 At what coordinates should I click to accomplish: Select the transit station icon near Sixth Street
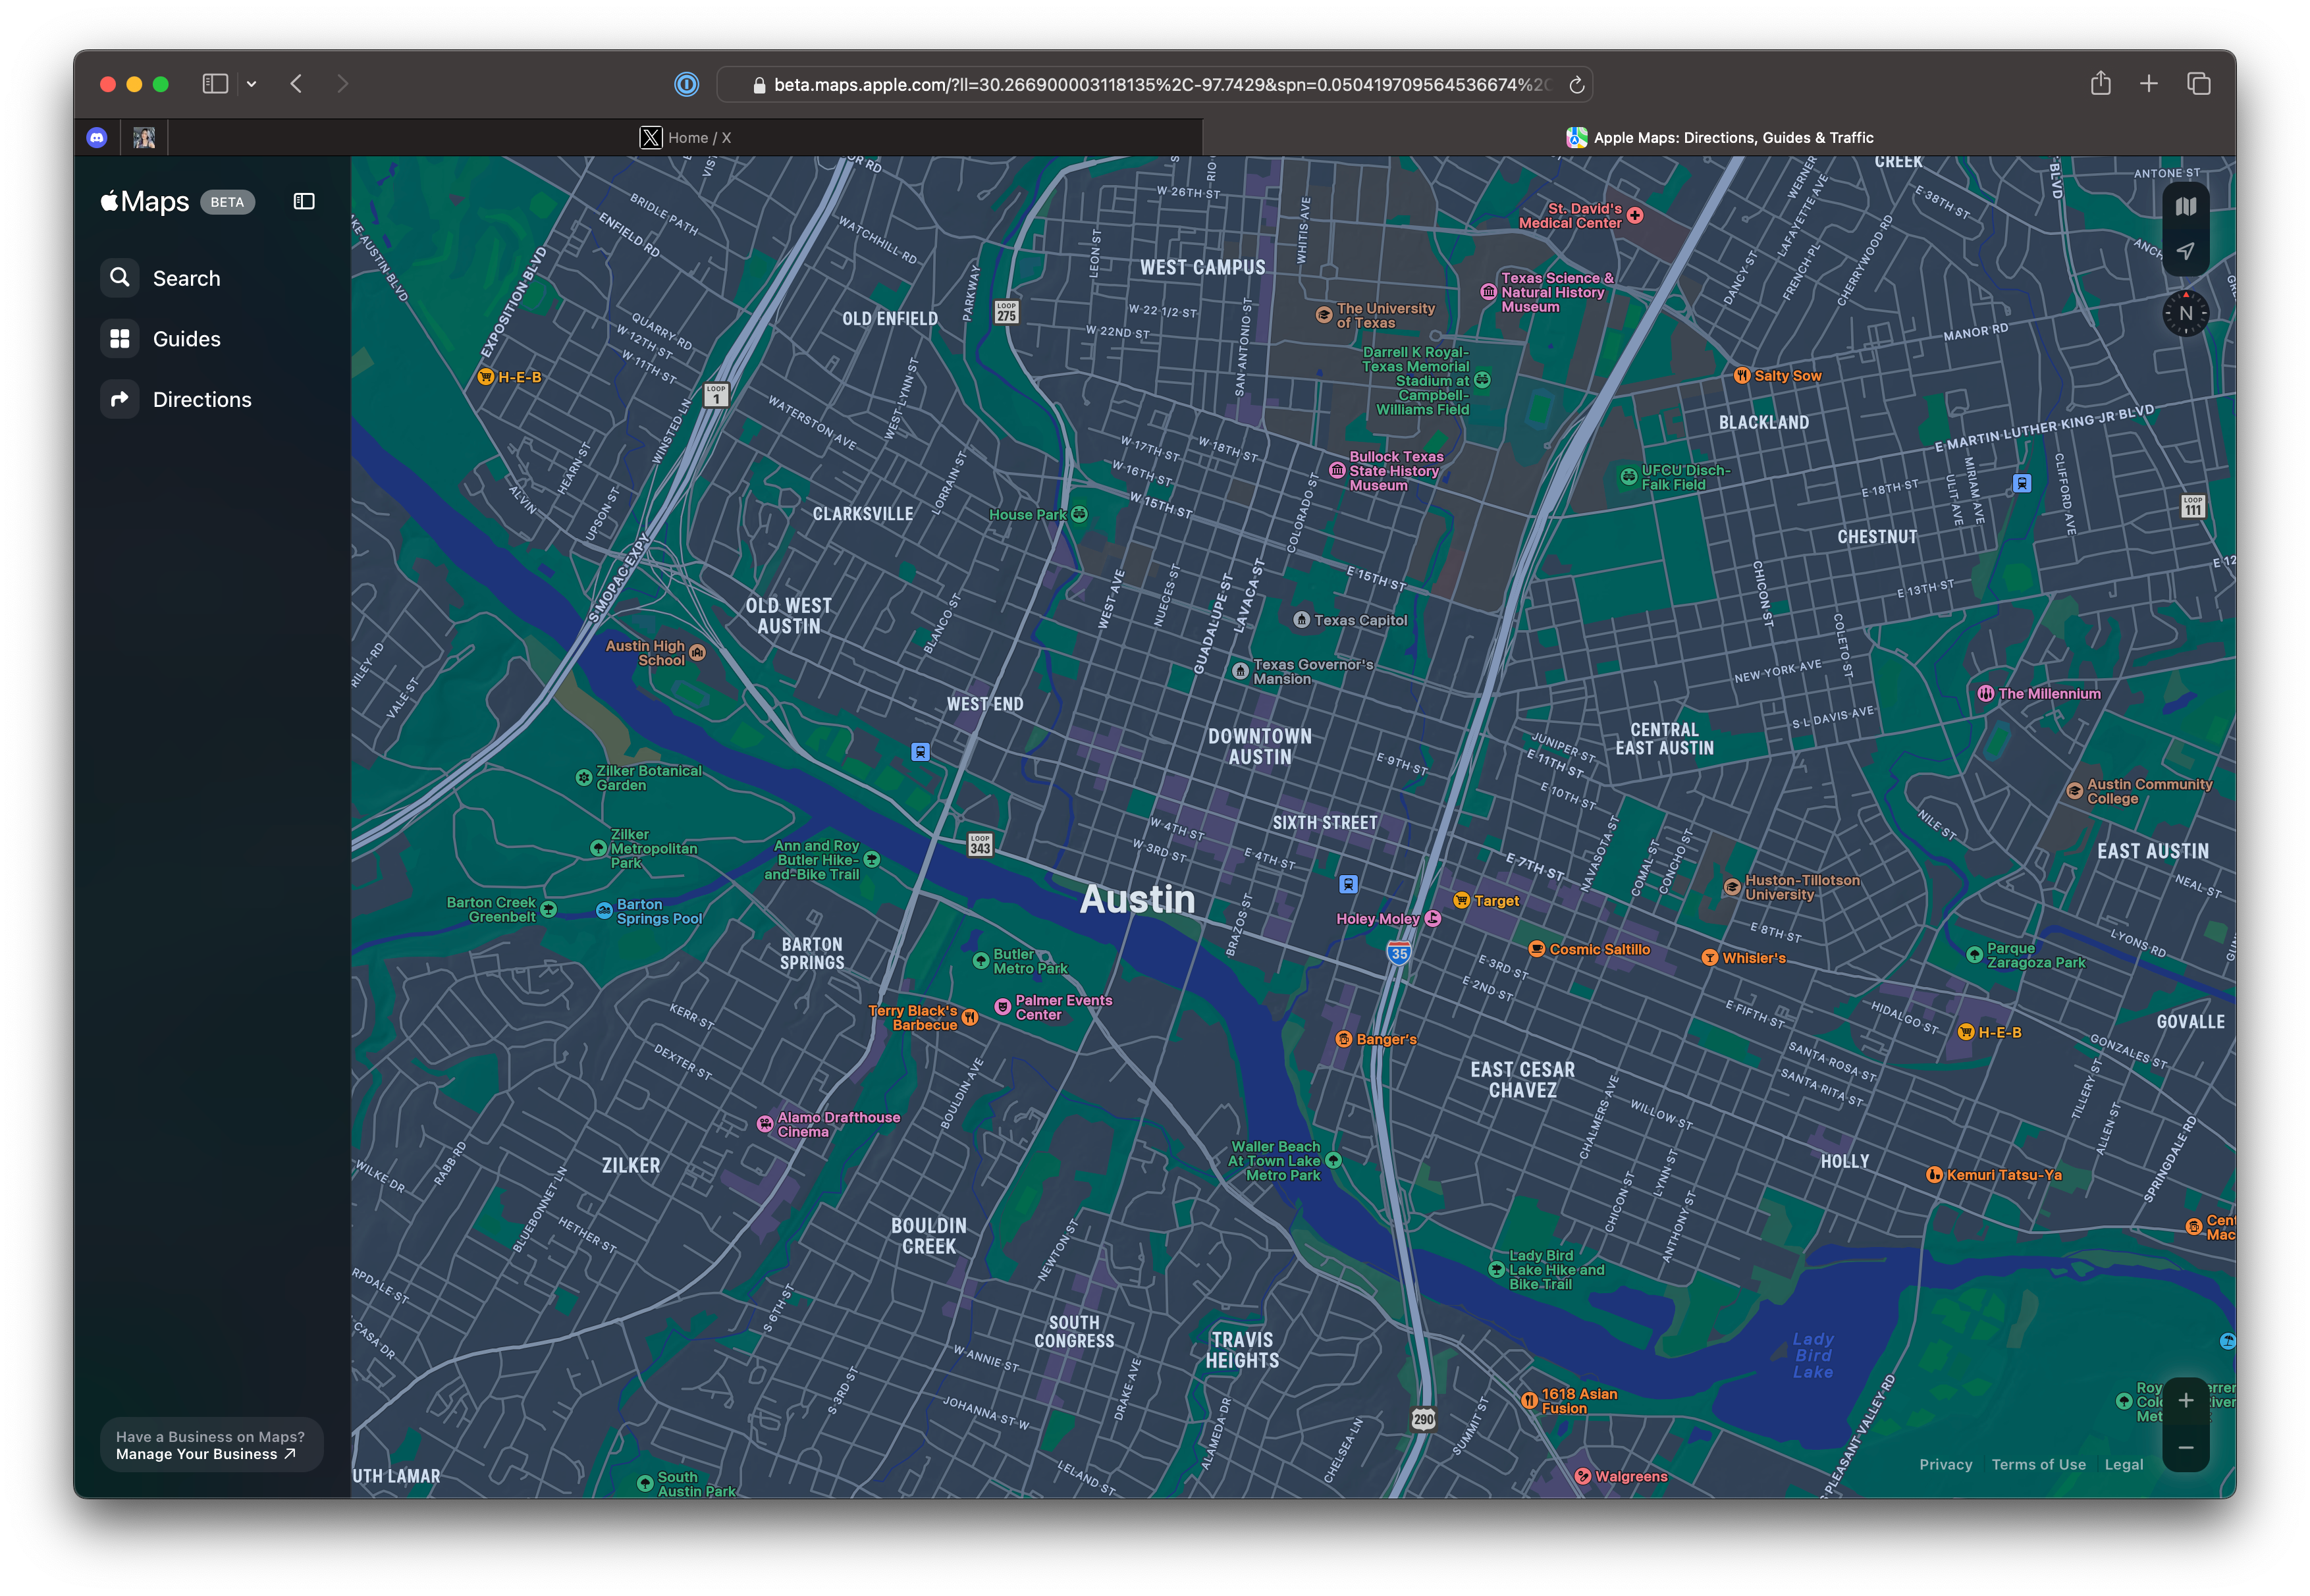tap(1347, 884)
